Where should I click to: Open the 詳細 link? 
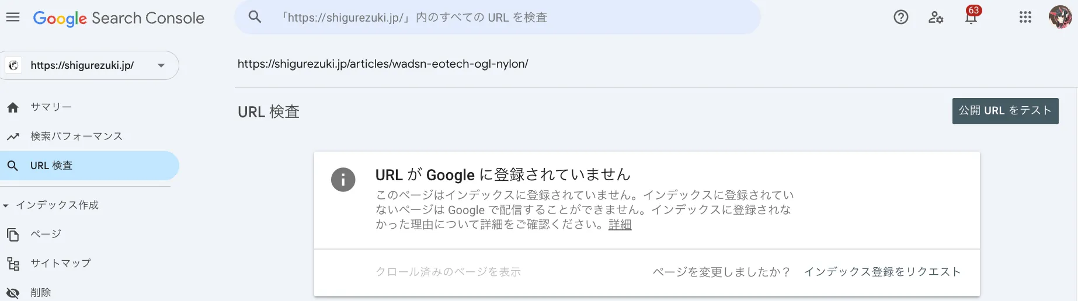point(620,225)
